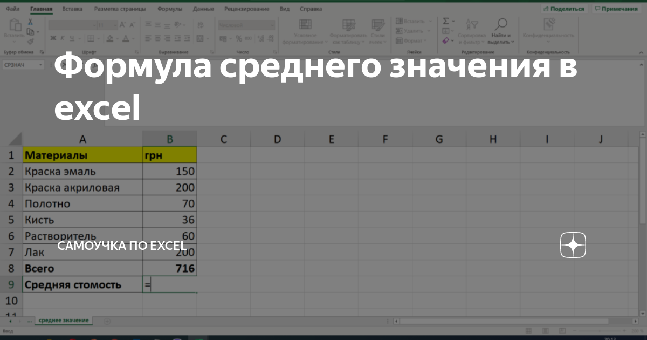Screen dimensions: 647x340
Task: Switch to the Данные tab
Action: (x=203, y=9)
